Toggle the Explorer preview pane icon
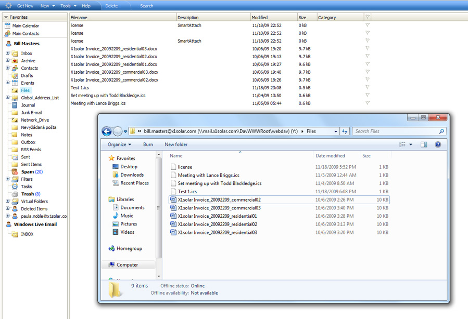468x319 pixels. [x=424, y=144]
